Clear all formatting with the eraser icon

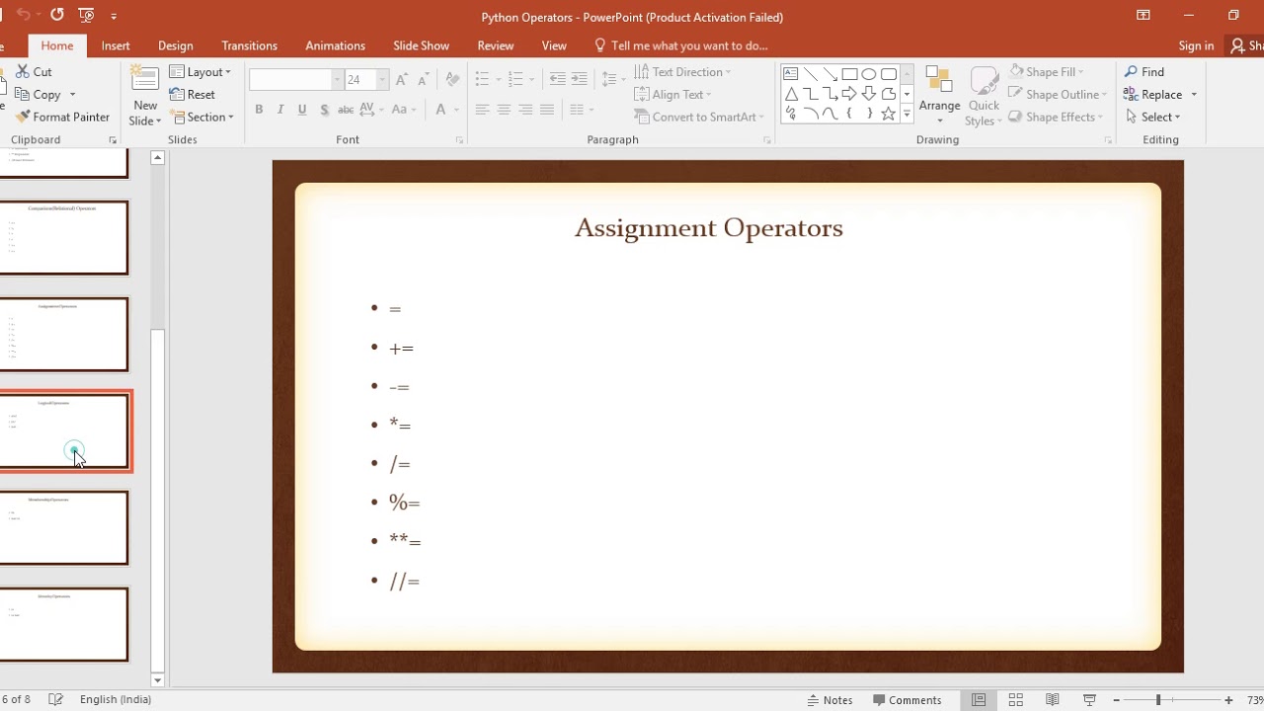click(x=452, y=79)
